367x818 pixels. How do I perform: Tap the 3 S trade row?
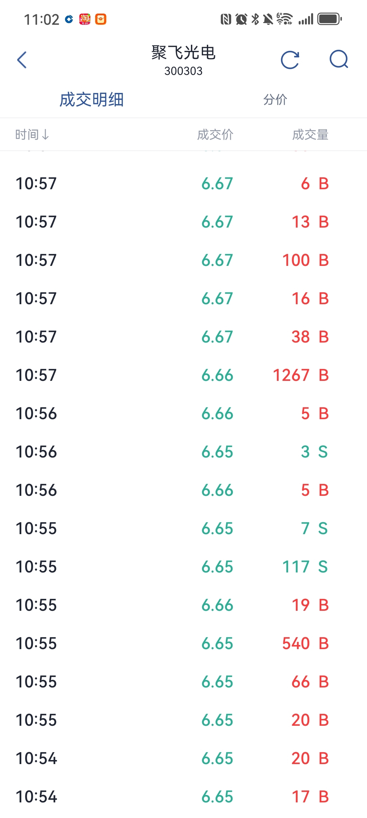[x=183, y=452]
